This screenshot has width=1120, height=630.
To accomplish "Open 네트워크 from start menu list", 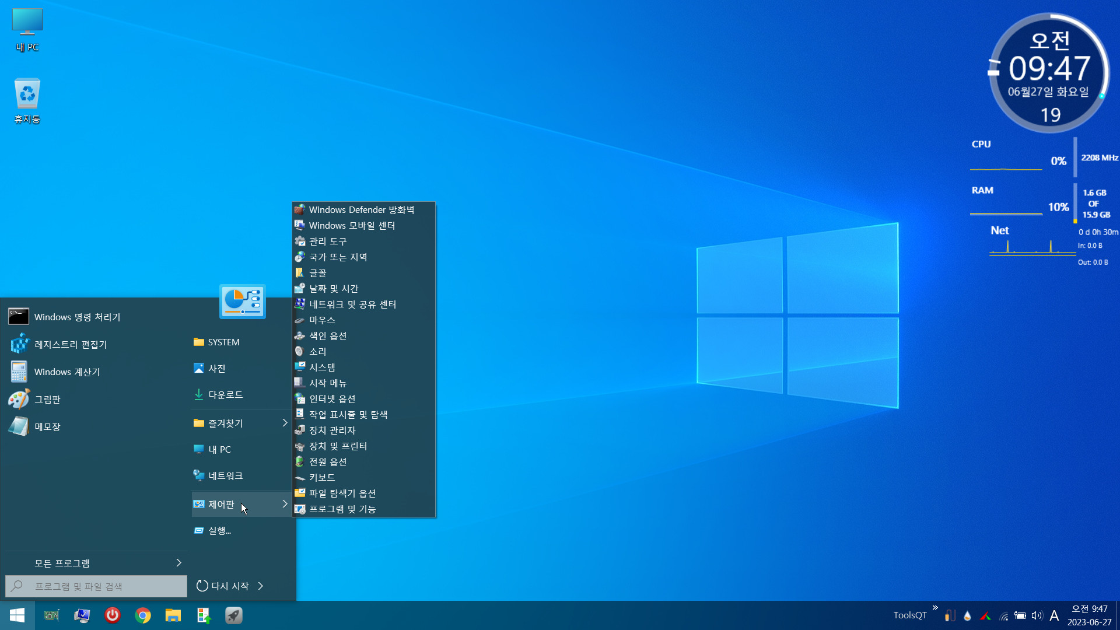I will (x=242, y=475).
